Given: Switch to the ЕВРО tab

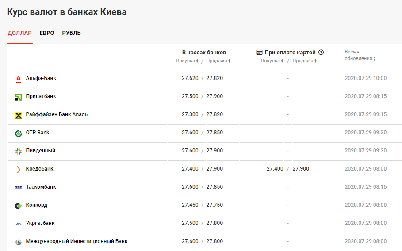Looking at the screenshot, I should [47, 33].
